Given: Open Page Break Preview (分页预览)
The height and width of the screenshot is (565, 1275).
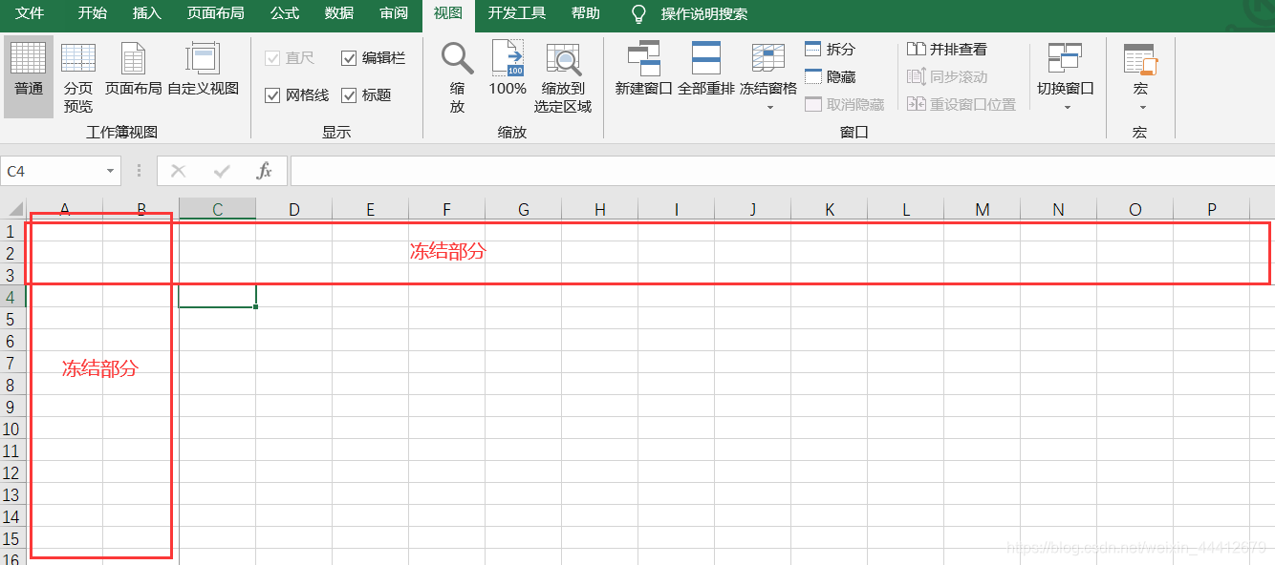Looking at the screenshot, I should click(78, 76).
